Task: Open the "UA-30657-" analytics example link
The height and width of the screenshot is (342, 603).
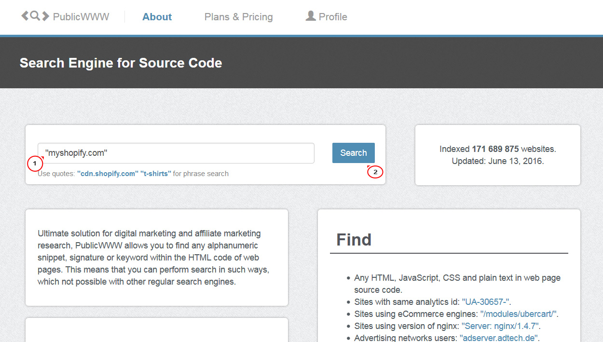Action: tap(486, 302)
